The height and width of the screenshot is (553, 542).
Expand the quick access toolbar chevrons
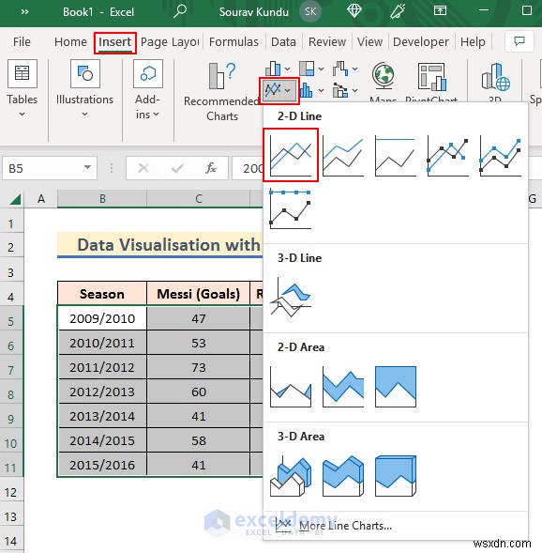click(x=24, y=11)
